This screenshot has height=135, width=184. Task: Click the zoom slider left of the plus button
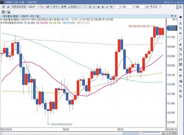pos(151,133)
